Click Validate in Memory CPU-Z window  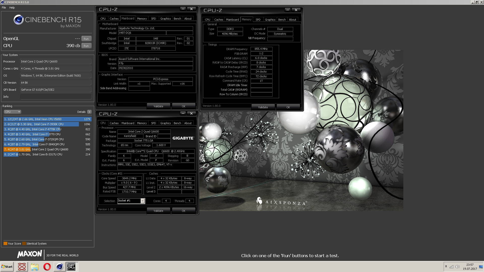tap(263, 107)
